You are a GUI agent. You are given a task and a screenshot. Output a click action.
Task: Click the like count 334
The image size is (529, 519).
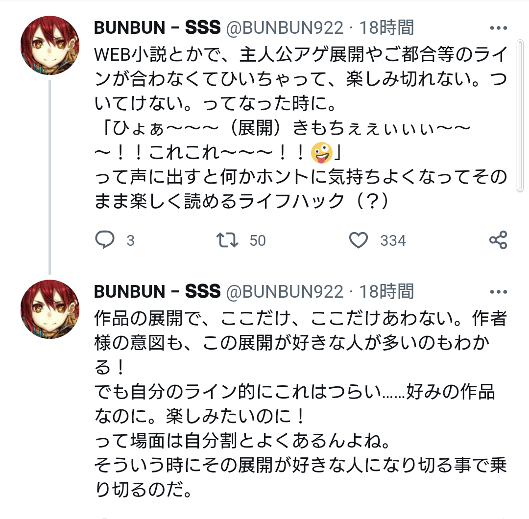[x=393, y=240]
